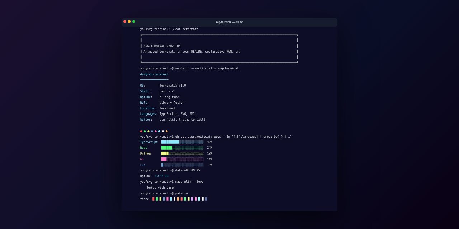
Task: Click 'vim (still trying to exit)' text
Action: 183,120
